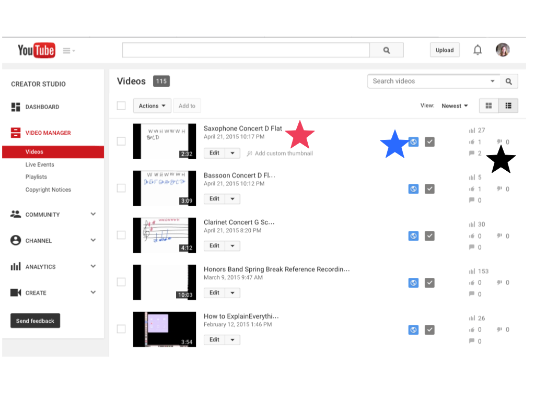Screen dimensions: 535x401
Task: Click the Analytics bar chart icon
Action: click(15, 266)
